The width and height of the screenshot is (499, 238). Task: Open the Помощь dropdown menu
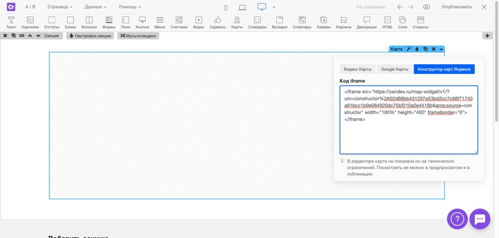[129, 7]
